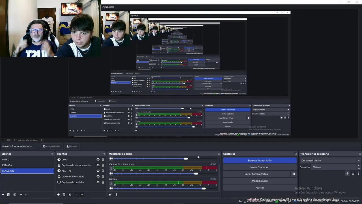362x204 pixels.
Task: Add a scene transition with plus icon
Action: (347, 173)
